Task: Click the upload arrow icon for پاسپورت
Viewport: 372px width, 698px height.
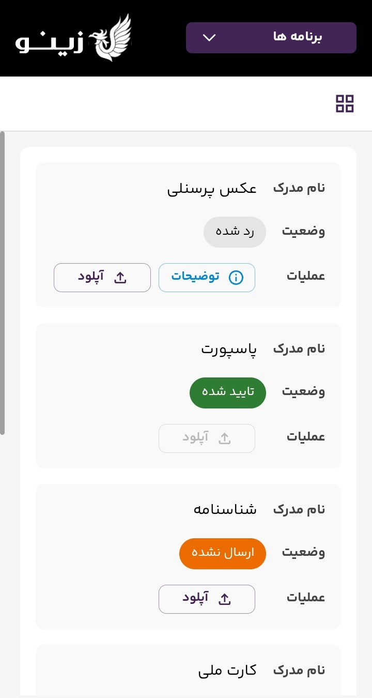Action: 225,438
